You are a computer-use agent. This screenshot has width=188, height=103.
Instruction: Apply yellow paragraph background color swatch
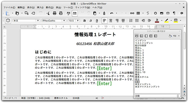pyautogui.click(x=176, y=21)
